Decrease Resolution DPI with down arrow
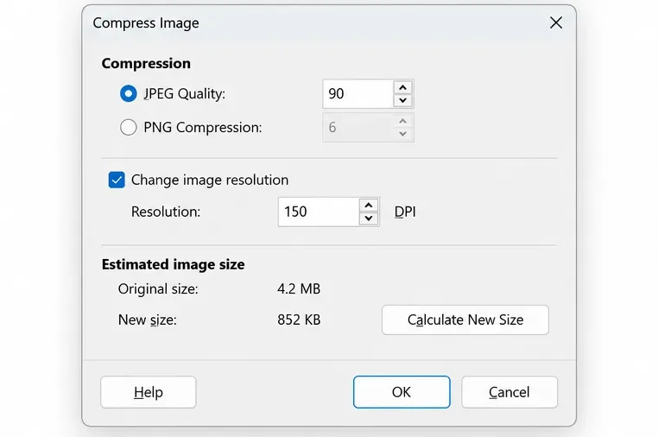The width and height of the screenshot is (658, 437). tap(369, 218)
